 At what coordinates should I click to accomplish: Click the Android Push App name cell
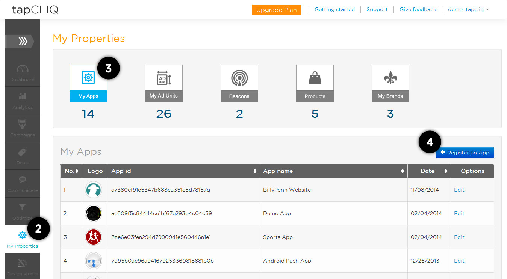pos(287,261)
